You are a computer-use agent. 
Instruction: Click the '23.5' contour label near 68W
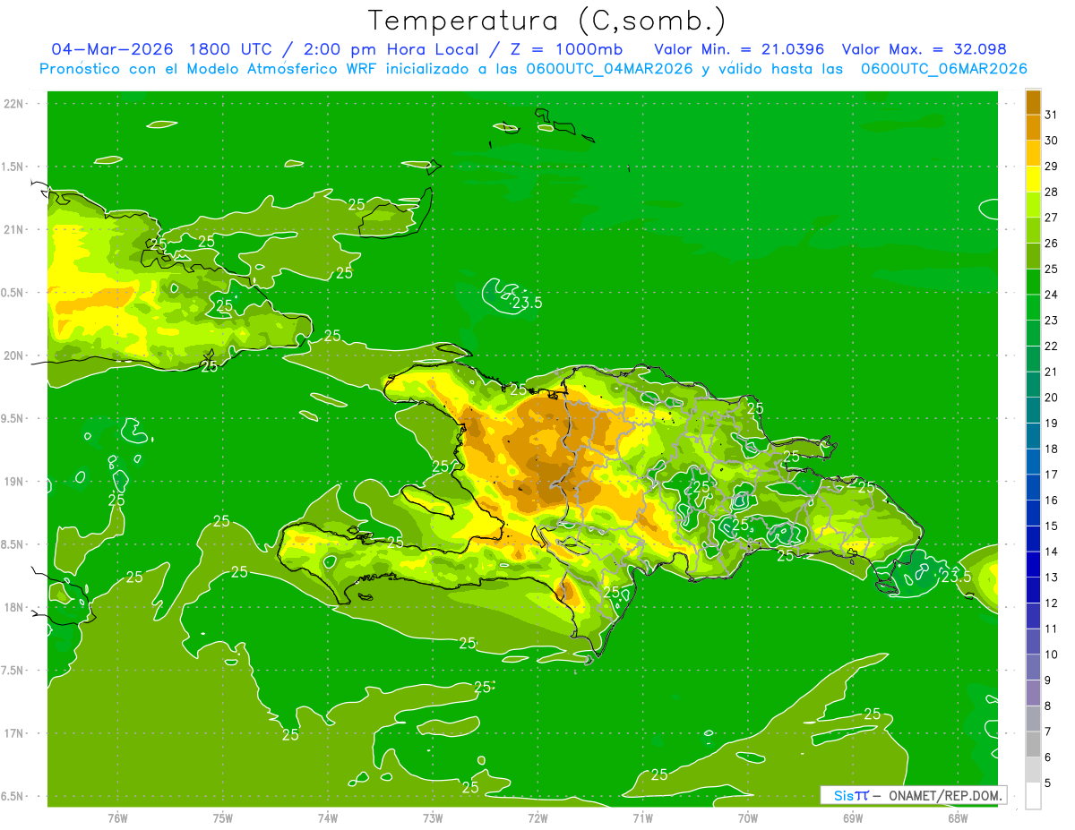coord(956,576)
